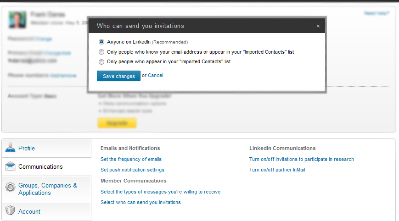Open the Profile settings tab
The image size is (399, 221).
(46, 149)
